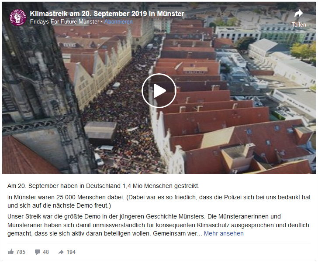318x263 pixels.
Task: Open the Fridays For Future logo avatar
Action: (x=18, y=17)
